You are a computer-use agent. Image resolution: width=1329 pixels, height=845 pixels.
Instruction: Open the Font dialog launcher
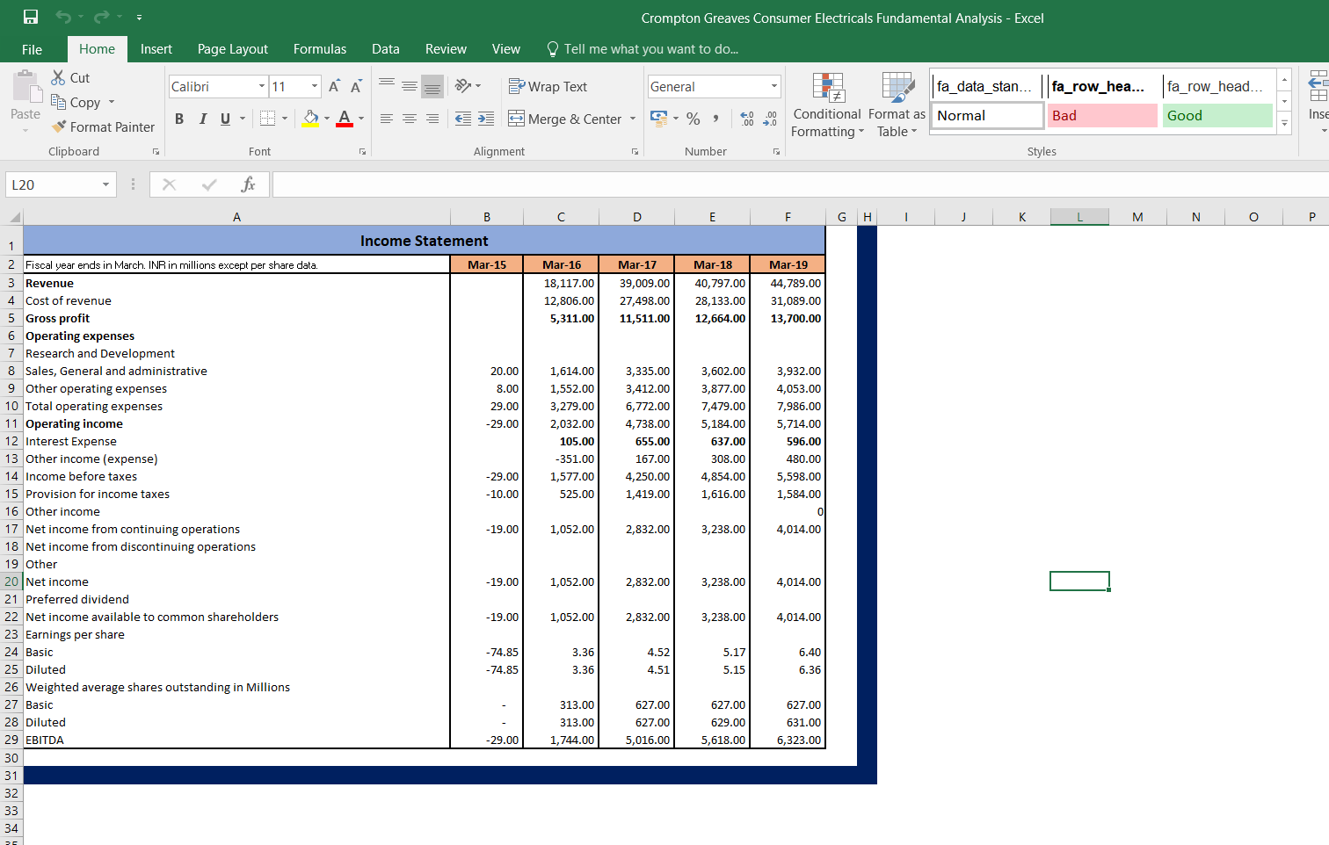(362, 152)
